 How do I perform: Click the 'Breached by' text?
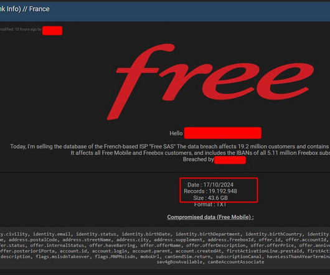tap(198, 159)
